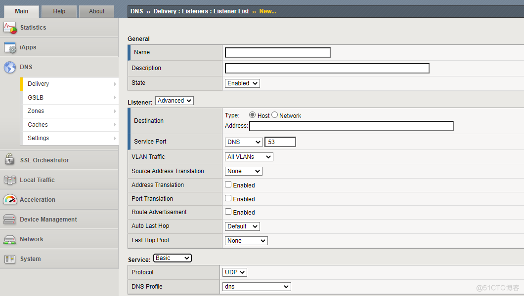Switch to the Help tab
Viewport: 524px width, 296px height.
59,11
